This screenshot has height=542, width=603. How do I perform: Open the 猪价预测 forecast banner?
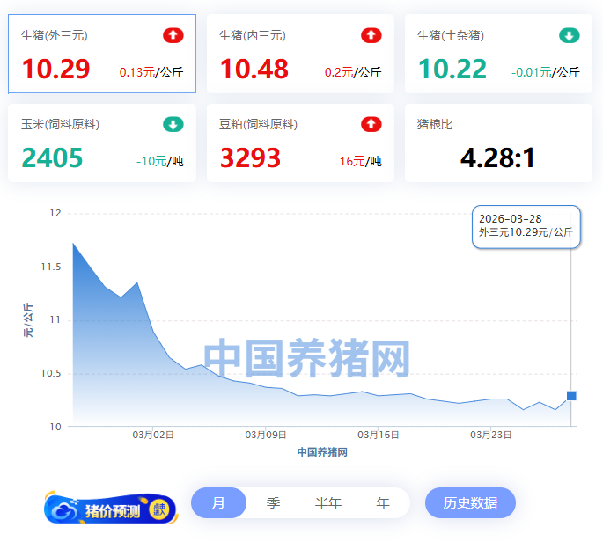[x=110, y=509]
